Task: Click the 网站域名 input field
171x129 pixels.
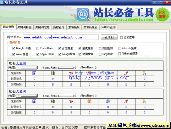Action: 61,37
